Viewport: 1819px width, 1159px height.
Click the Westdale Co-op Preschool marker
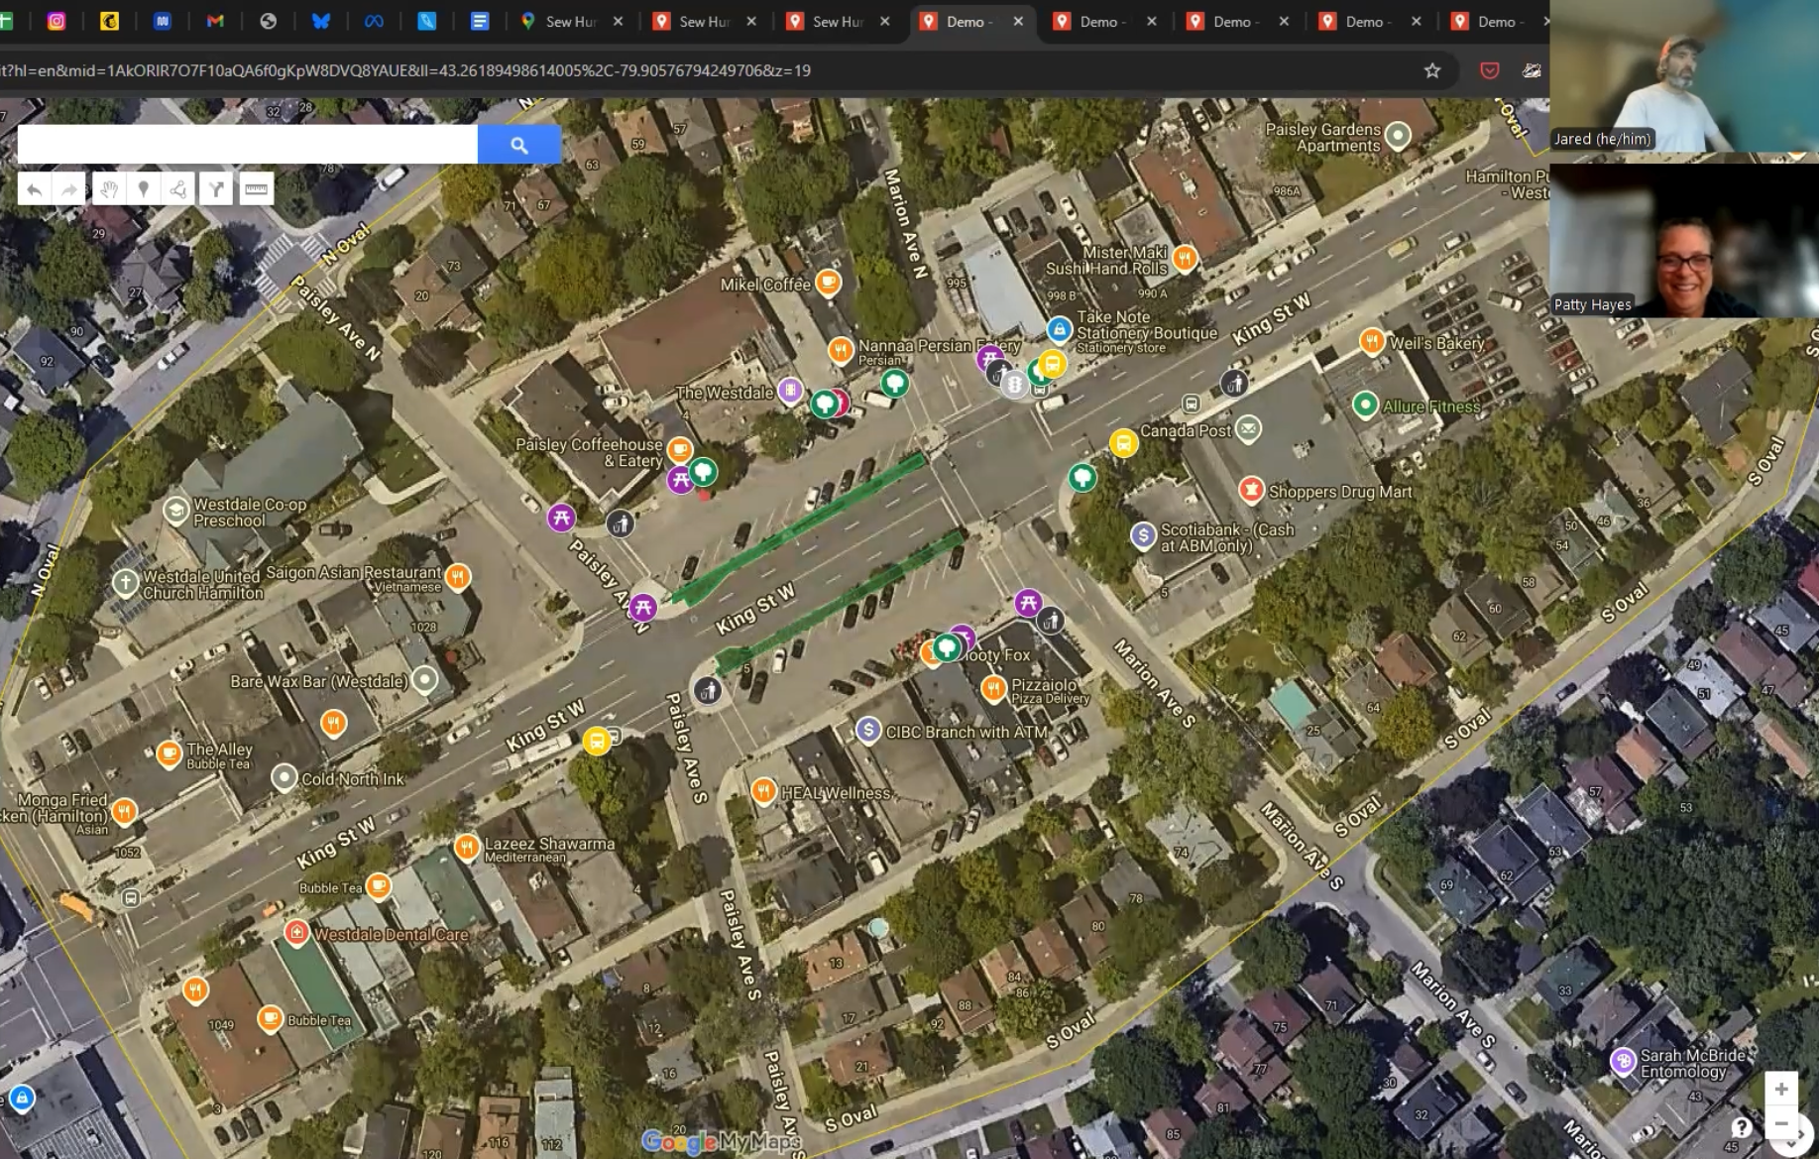click(175, 511)
